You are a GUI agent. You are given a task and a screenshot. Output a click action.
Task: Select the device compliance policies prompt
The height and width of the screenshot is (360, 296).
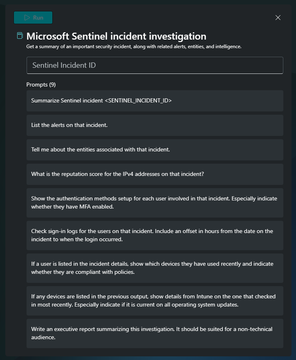point(155,268)
